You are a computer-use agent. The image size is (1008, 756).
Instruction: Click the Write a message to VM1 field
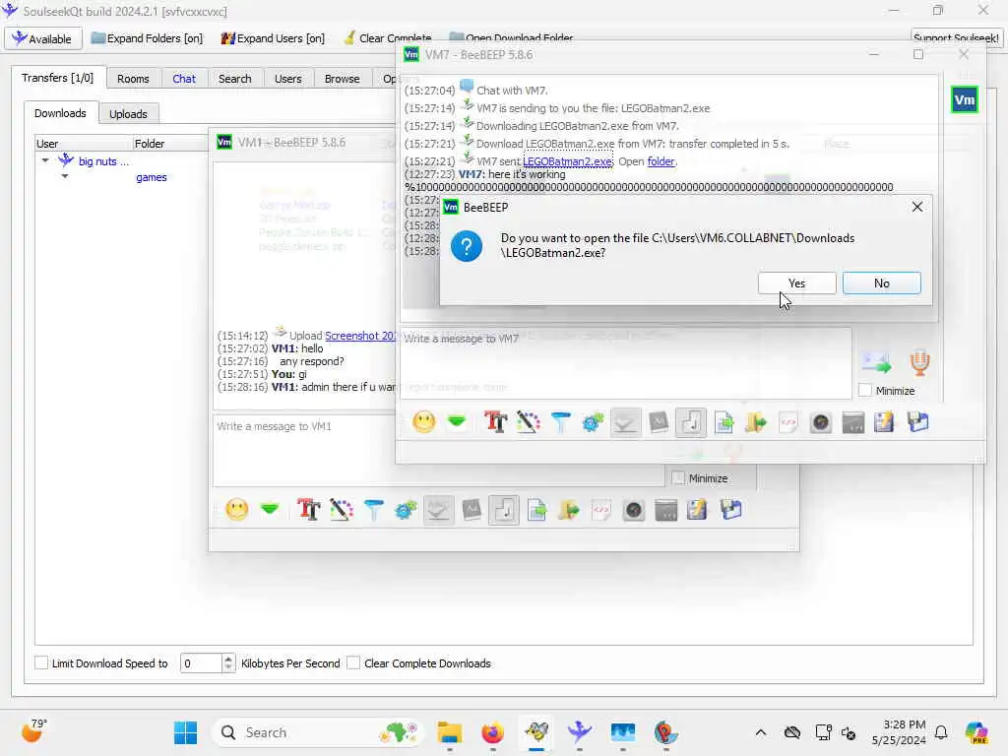click(x=437, y=450)
